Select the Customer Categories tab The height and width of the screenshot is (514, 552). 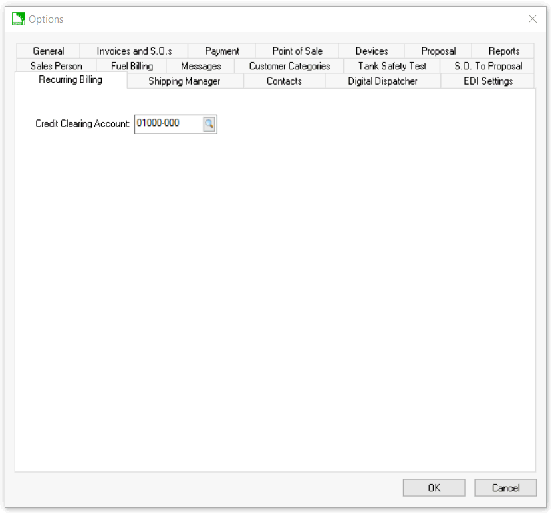[289, 66]
